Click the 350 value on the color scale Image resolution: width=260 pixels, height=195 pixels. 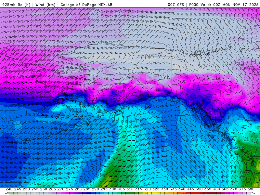(199, 189)
